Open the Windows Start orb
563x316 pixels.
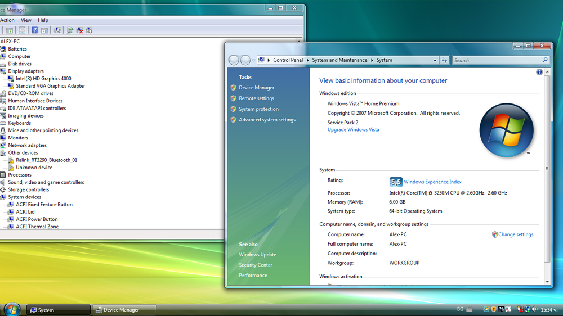tap(12, 310)
